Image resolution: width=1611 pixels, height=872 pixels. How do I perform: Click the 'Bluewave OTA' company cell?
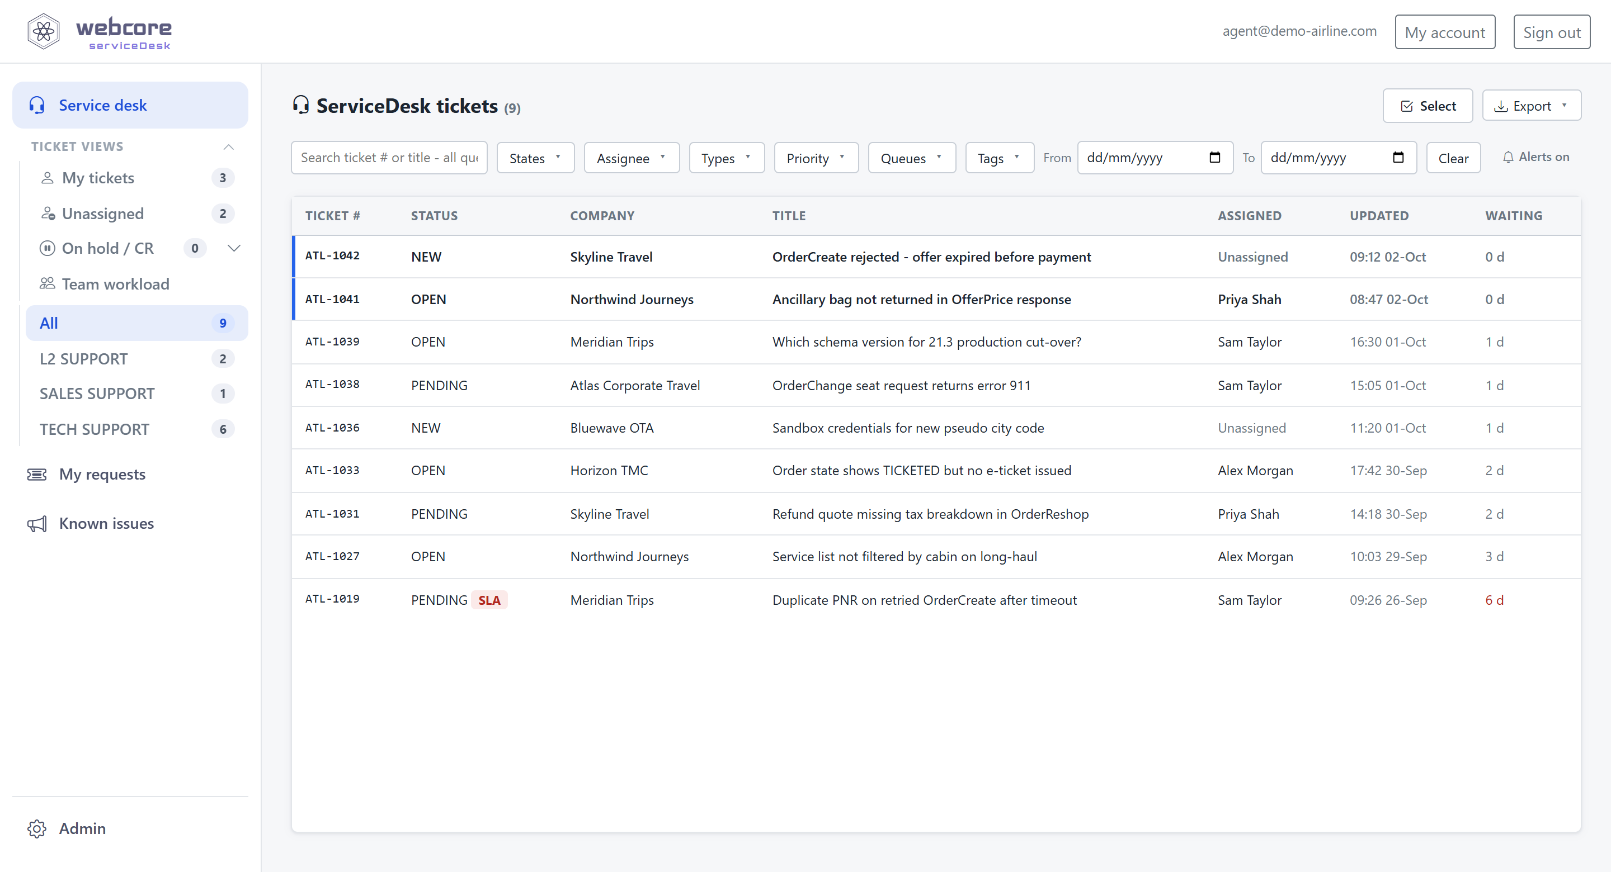pos(611,428)
